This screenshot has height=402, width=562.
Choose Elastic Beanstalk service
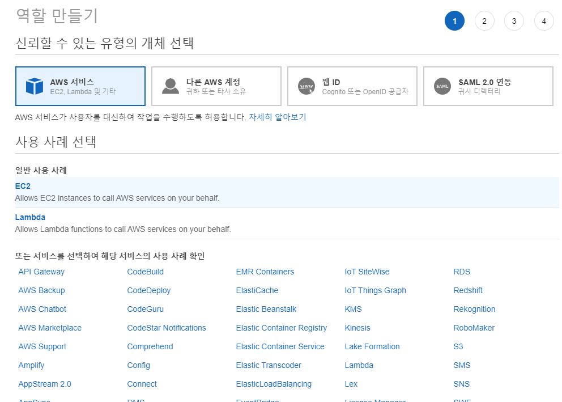tap(266, 309)
